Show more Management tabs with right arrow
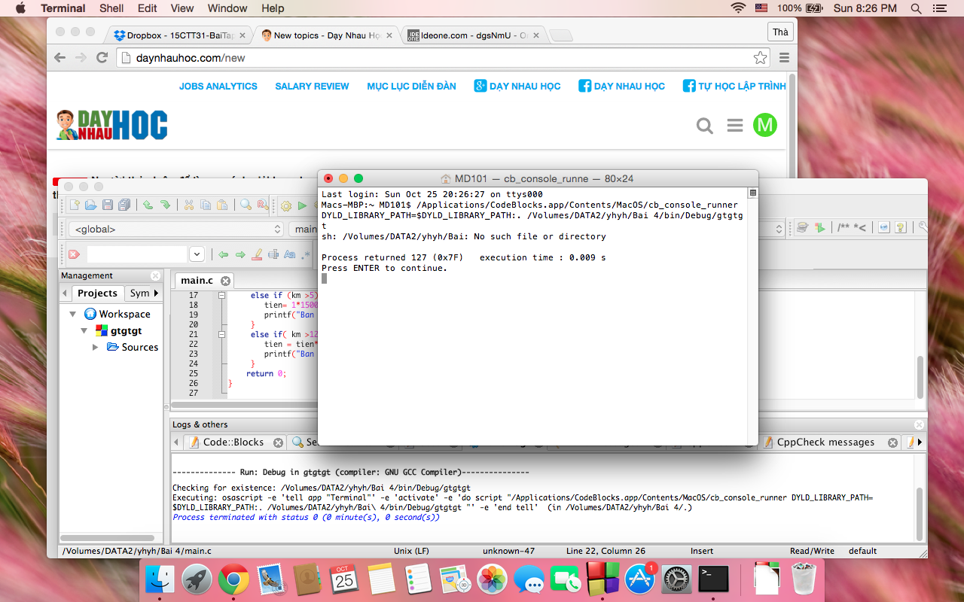The width and height of the screenshot is (964, 602). pos(156,293)
